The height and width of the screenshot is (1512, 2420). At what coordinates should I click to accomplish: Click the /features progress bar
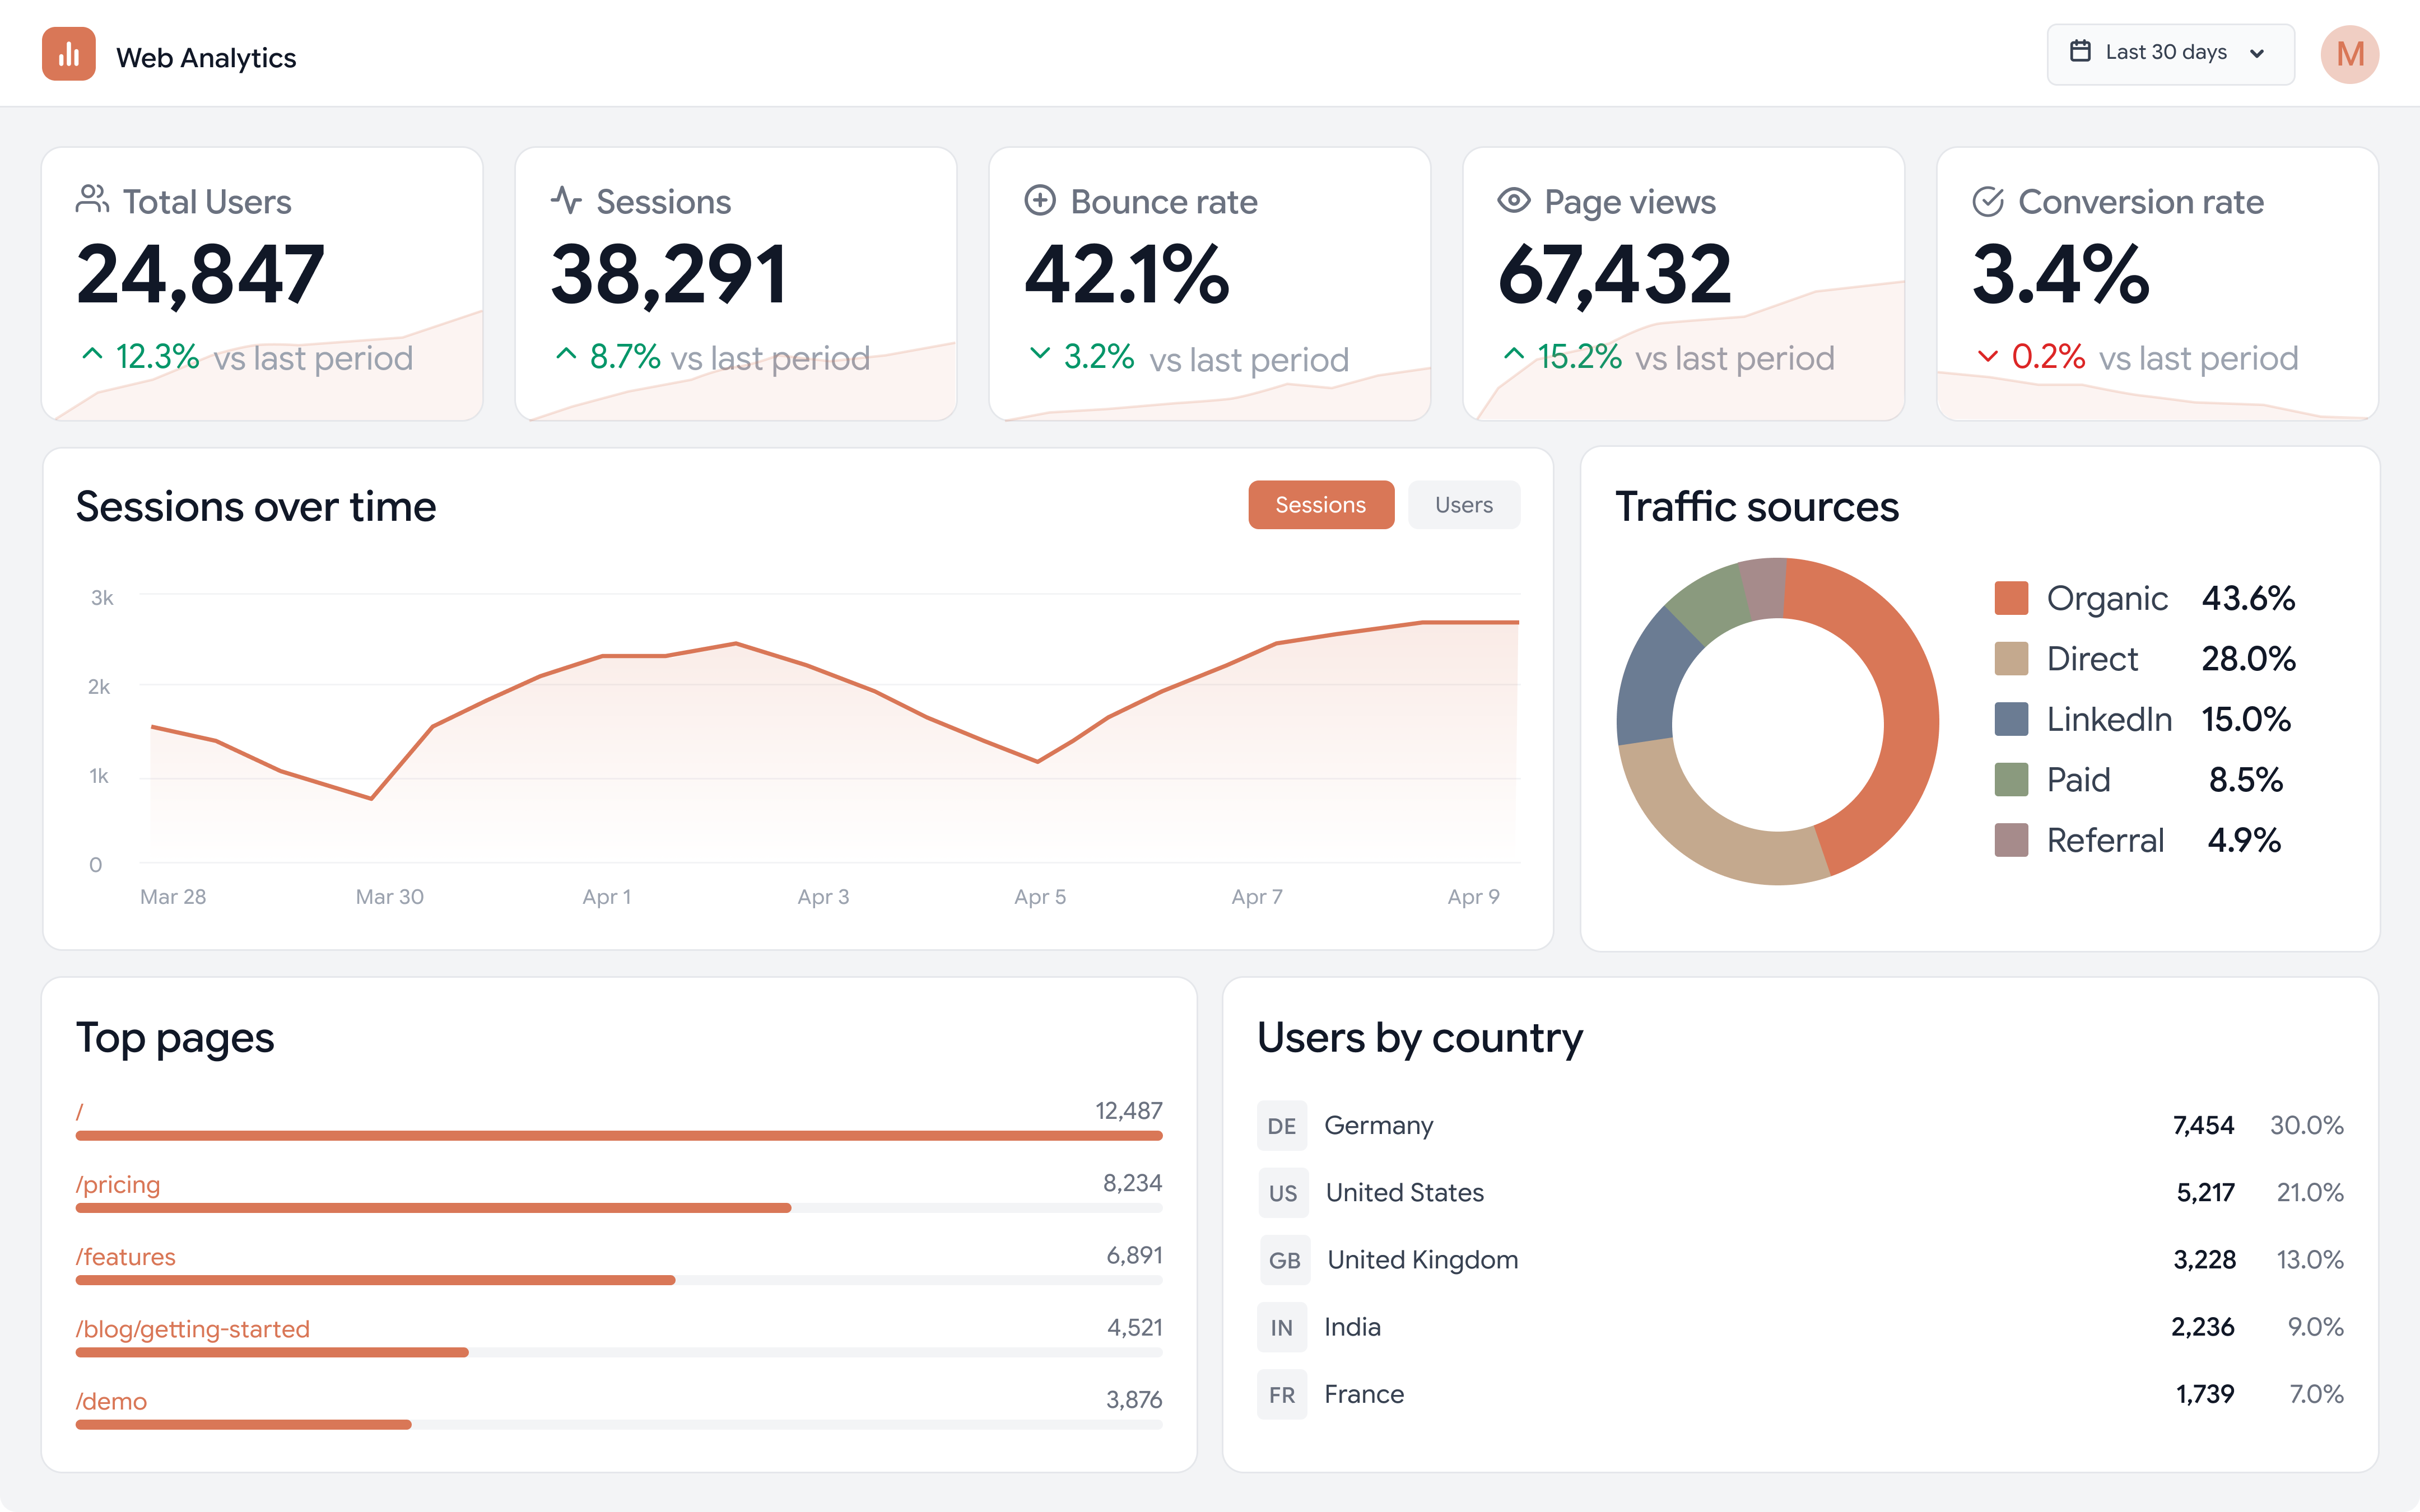[619, 1280]
